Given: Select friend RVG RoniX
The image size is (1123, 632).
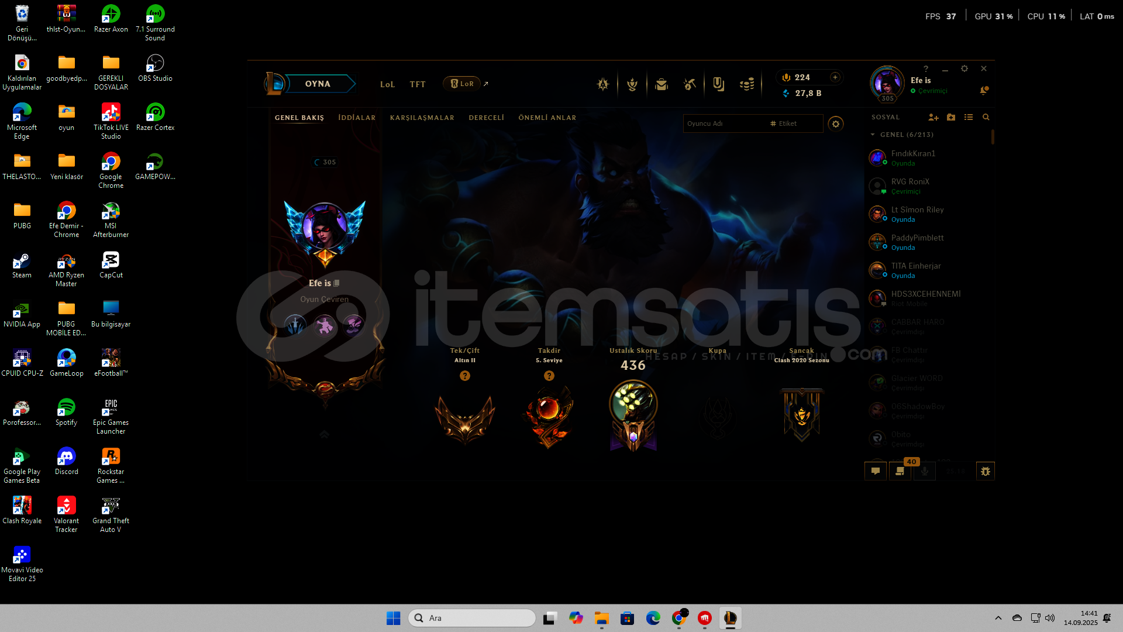Looking at the screenshot, I should pos(929,186).
